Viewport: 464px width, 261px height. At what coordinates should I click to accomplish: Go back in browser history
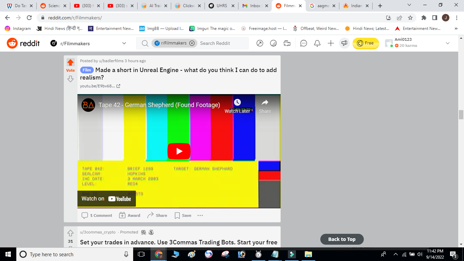pos(7,18)
